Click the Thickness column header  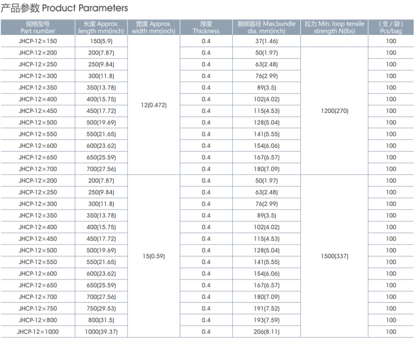(206, 27)
